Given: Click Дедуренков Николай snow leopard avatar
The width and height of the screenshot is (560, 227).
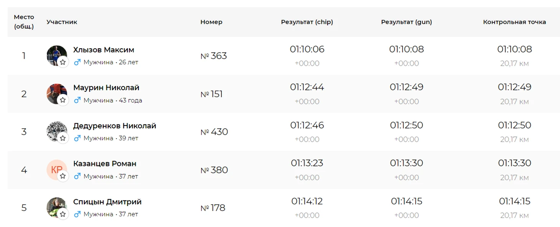Looking at the screenshot, I should (x=54, y=129).
